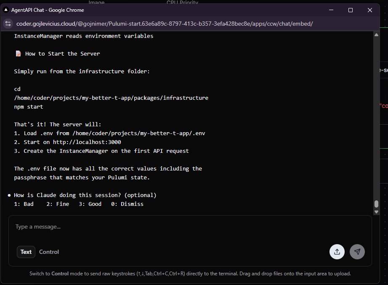388x285 pixels.
Task: Click the '3: Good' rating text
Action: (90, 204)
